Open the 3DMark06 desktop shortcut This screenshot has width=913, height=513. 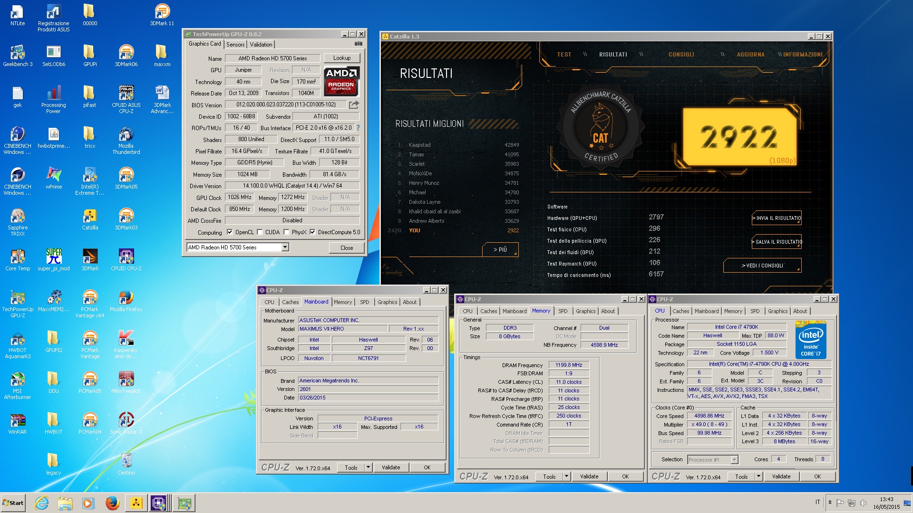click(126, 56)
